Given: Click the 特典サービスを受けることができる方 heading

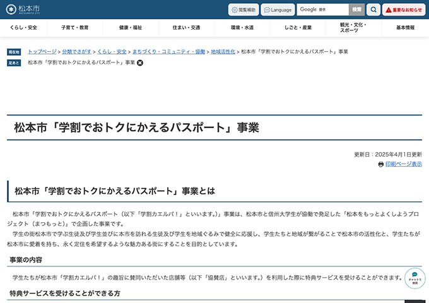Looking at the screenshot, I should pos(65,294).
